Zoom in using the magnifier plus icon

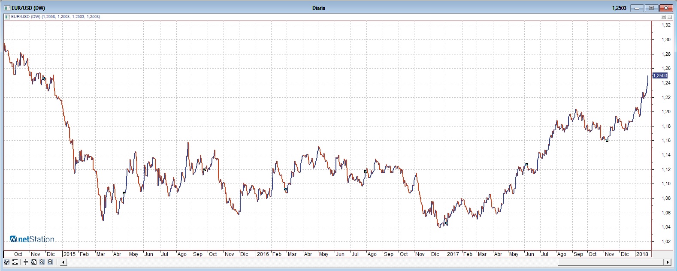click(50, 262)
